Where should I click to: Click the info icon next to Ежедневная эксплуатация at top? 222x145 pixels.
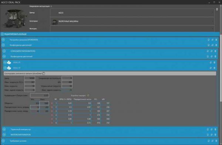pyautogui.click(x=51, y=6)
